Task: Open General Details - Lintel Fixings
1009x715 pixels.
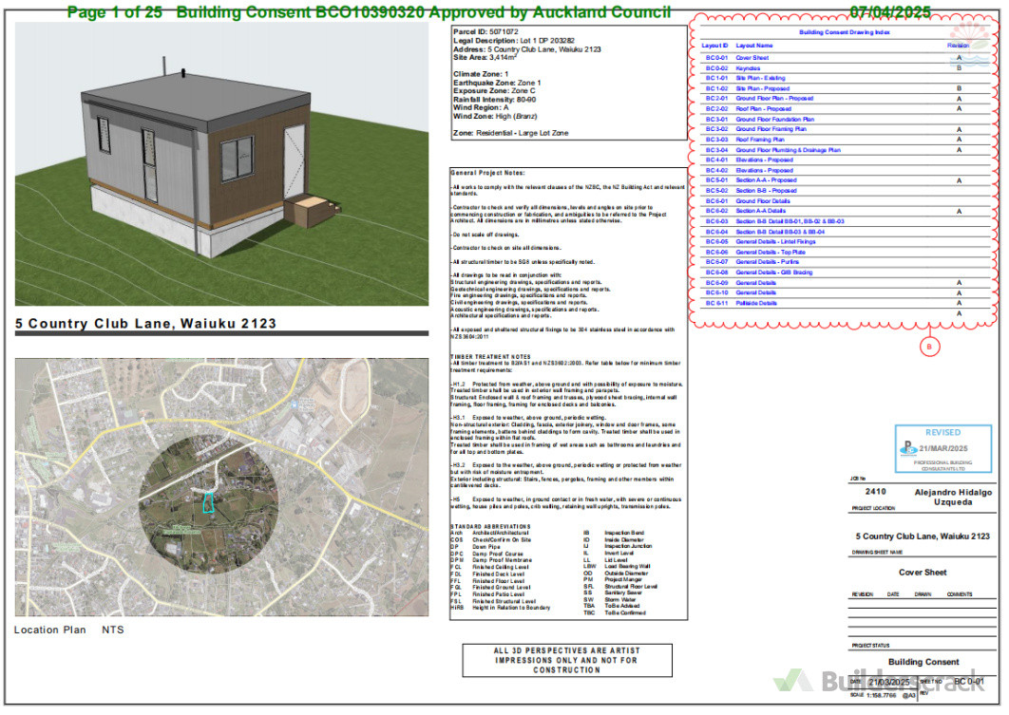Action: coord(775,242)
